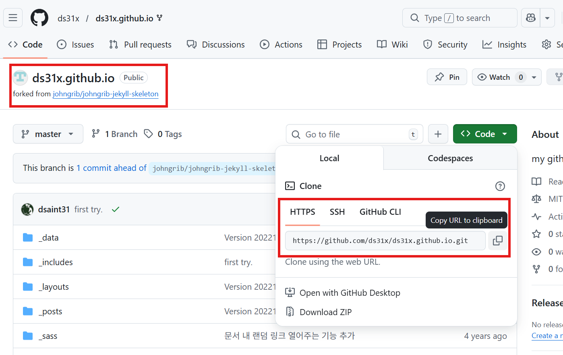
Task: View the 1 Branch link
Action: (115, 134)
